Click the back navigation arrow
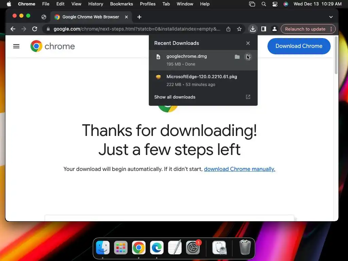 point(13,29)
